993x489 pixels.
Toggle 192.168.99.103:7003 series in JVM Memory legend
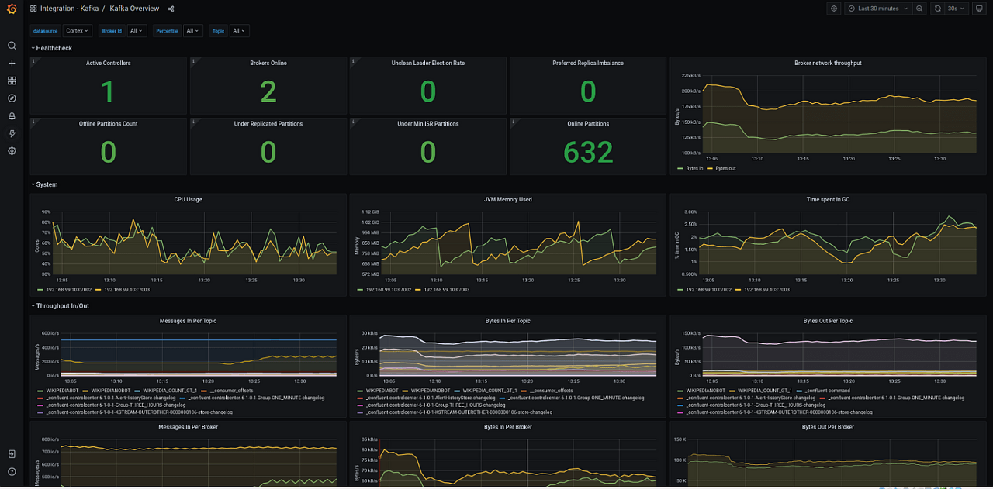click(447, 289)
